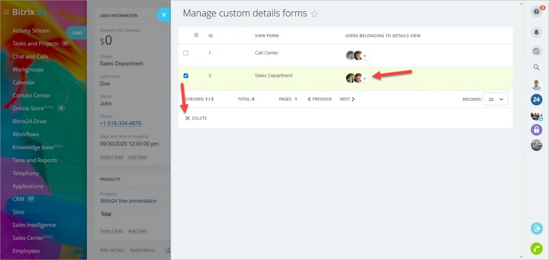Click the green phone call button
Image resolution: width=549 pixels, height=260 pixels.
point(536,248)
